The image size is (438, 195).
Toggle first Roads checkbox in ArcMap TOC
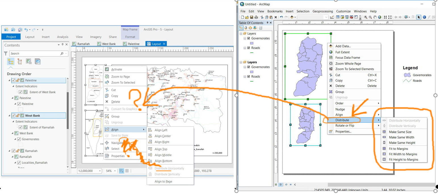pyautogui.click(x=249, y=48)
